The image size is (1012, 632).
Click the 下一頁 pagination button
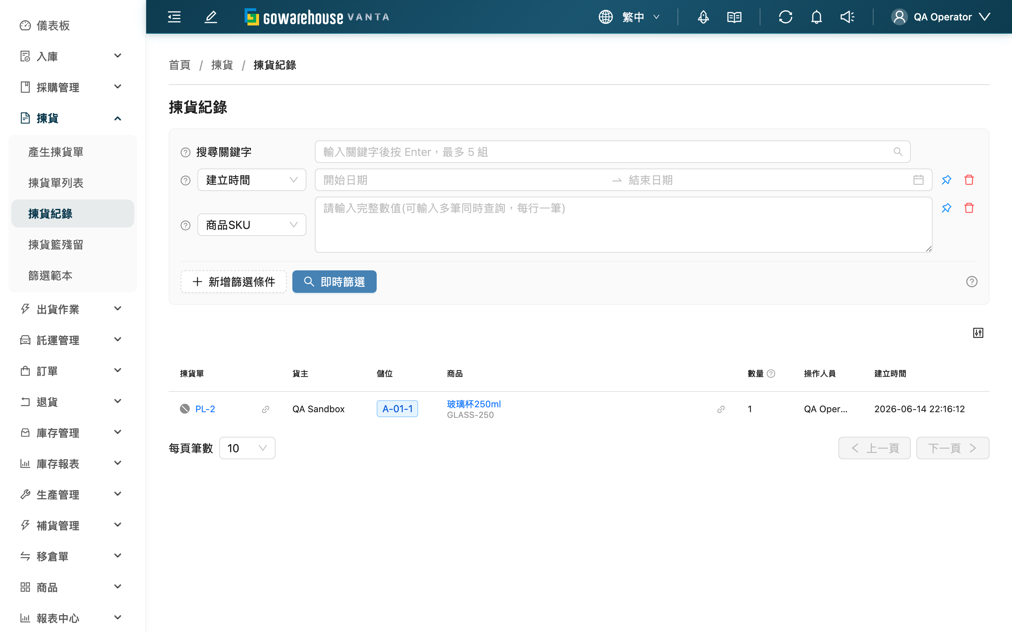(953, 448)
